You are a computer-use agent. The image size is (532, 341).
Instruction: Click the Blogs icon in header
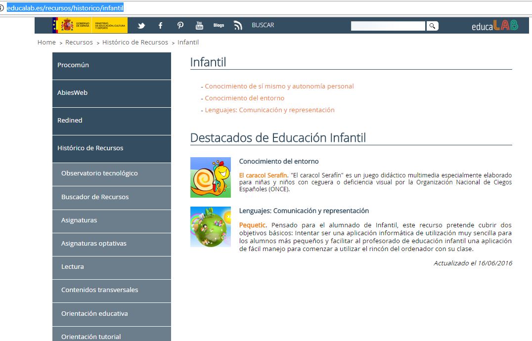[x=219, y=26]
